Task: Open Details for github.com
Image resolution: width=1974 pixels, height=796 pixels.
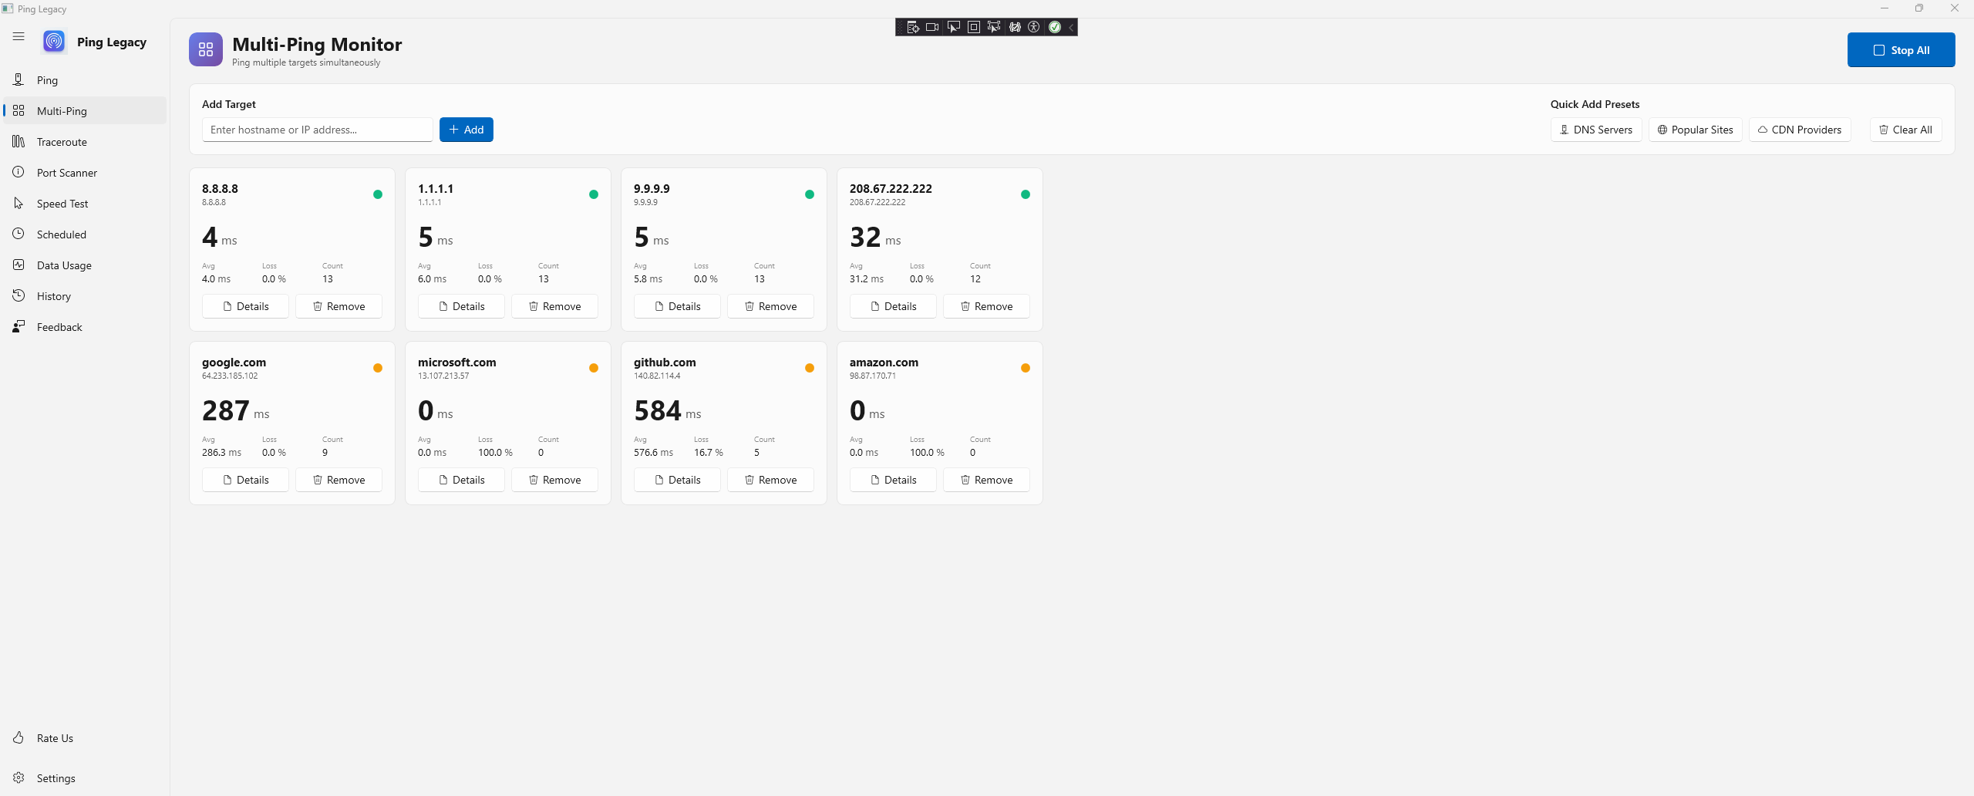Action: tap(677, 480)
